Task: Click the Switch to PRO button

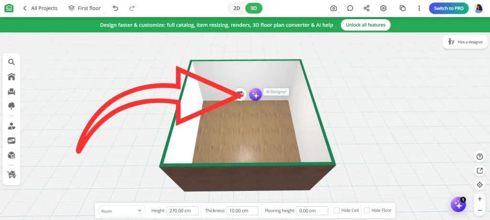Action: tap(448, 8)
